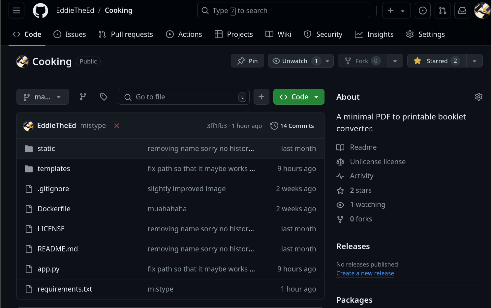Viewport: 491px width, 308px height.
Task: Click the create new plus button in header
Action: (x=396, y=11)
